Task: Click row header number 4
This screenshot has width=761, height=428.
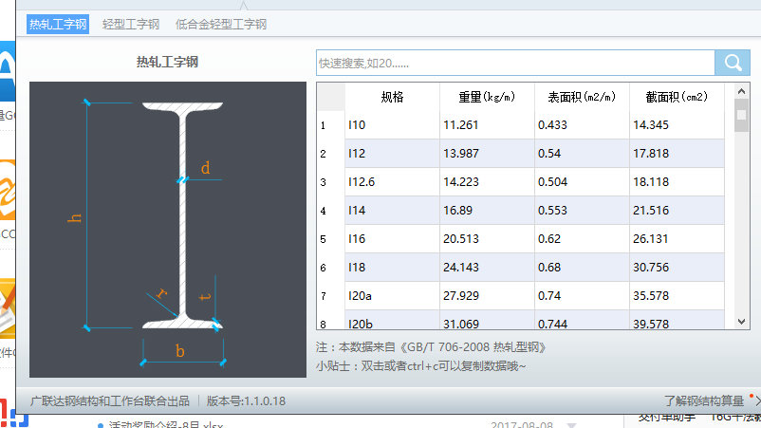Action: (331, 211)
